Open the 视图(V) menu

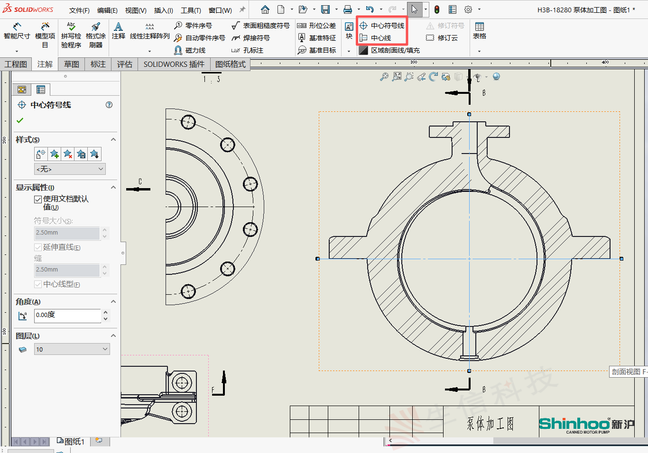pyautogui.click(x=136, y=10)
